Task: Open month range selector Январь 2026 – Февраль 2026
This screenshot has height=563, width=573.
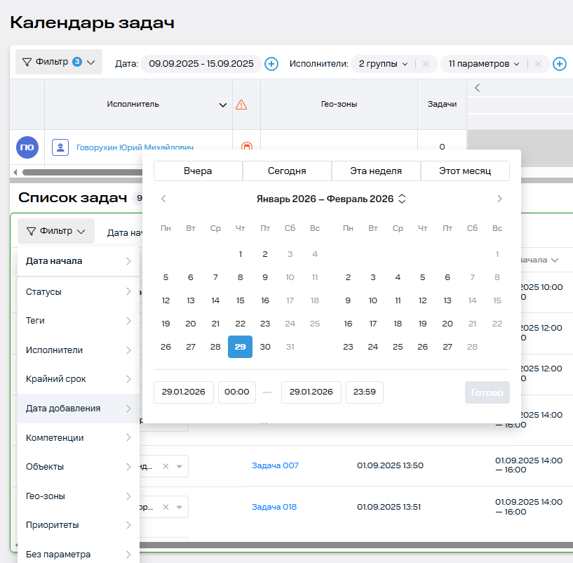Action: tap(331, 199)
